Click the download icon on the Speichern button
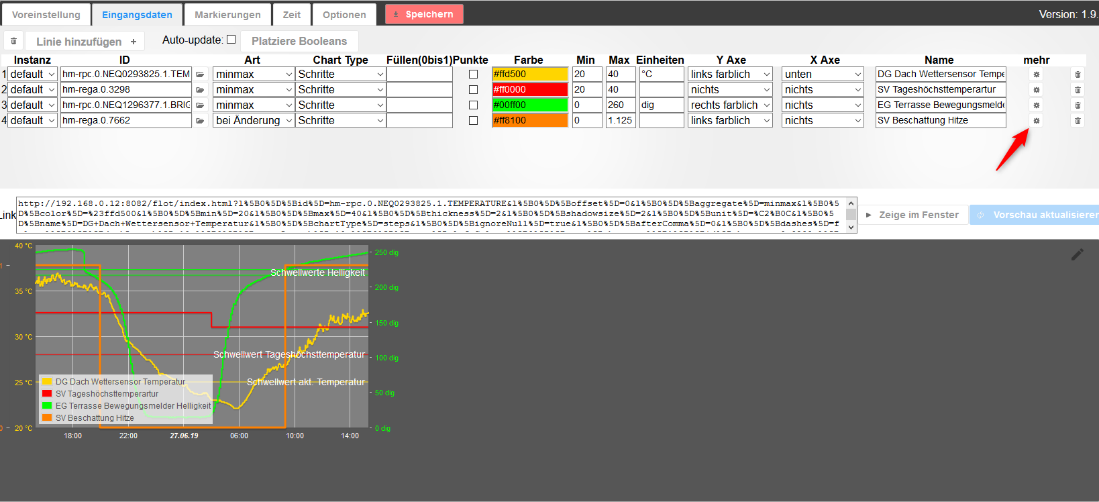1099x502 pixels. pos(396,14)
